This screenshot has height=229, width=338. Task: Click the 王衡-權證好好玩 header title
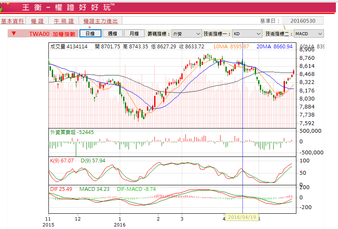click(x=68, y=7)
